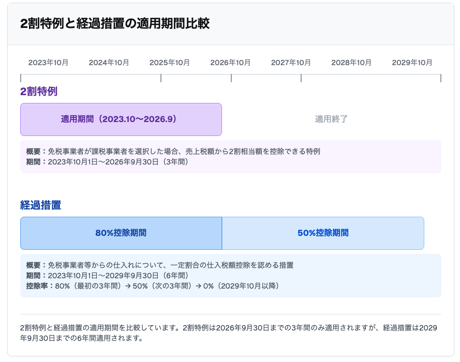Select the 2024年10月 timeline label
This screenshot has width=460, height=362.
pyautogui.click(x=109, y=63)
